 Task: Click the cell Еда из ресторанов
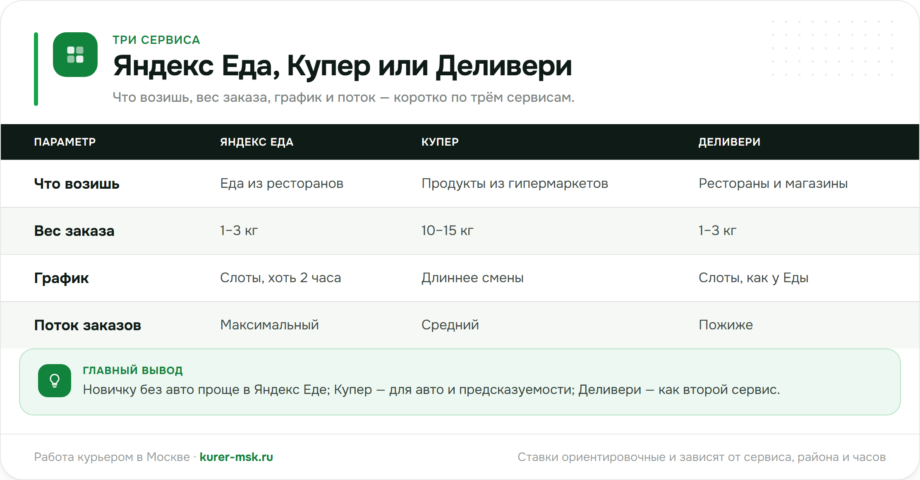(x=282, y=183)
